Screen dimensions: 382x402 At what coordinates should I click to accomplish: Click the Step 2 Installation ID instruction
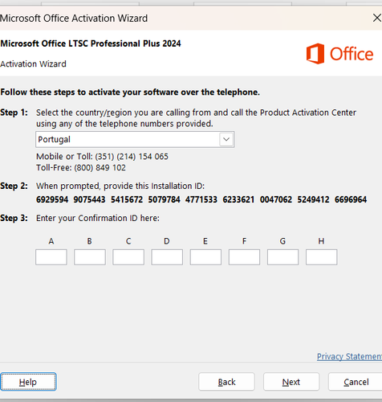(x=120, y=186)
